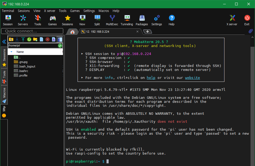The height and width of the screenshot is (166, 255).
Task: Open the Macros vertical side tab
Action: point(4,95)
